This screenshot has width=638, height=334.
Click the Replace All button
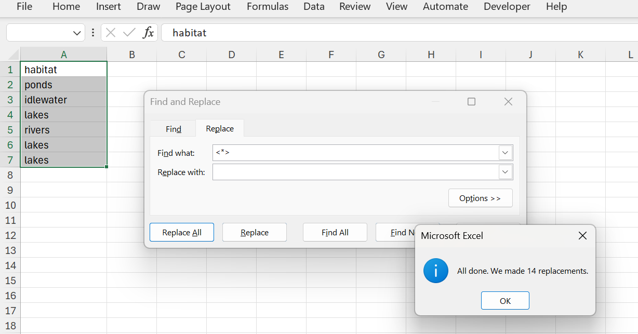click(182, 232)
